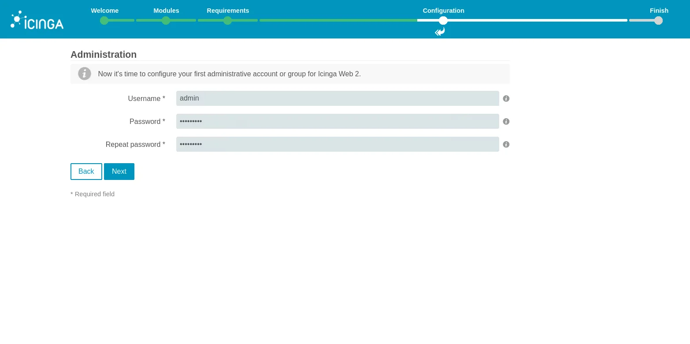Open the Modules wizard step
690x344 pixels.
[166, 11]
